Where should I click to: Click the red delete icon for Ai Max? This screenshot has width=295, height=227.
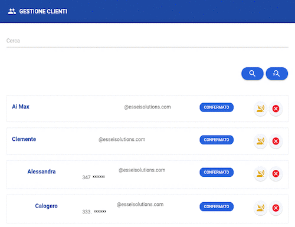[x=276, y=108]
